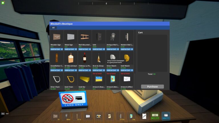
Task: Click the Ol' Man Jimmy's bottle thumbnail
Action: click(71, 58)
